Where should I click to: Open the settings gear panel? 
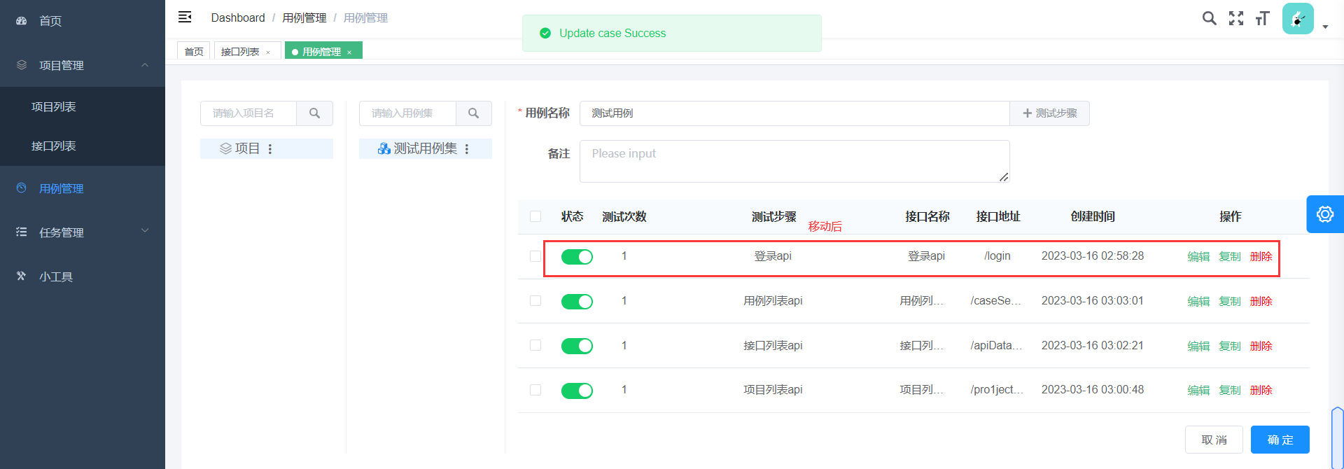click(x=1325, y=214)
